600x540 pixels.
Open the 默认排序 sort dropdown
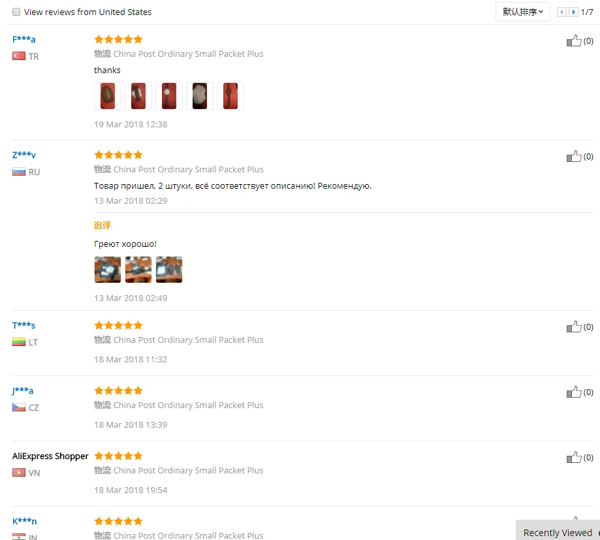[523, 12]
